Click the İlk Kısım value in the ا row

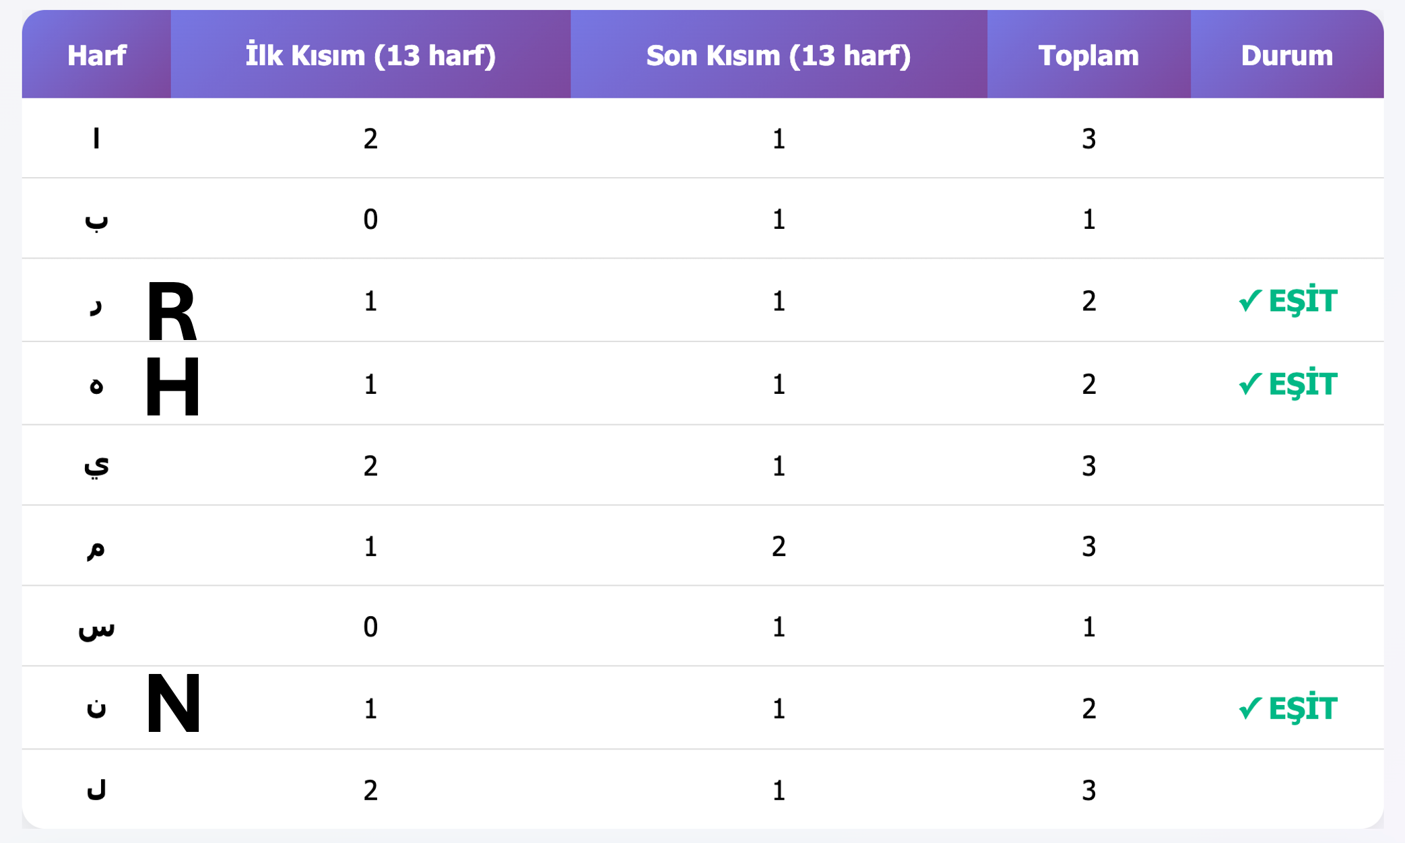point(370,139)
